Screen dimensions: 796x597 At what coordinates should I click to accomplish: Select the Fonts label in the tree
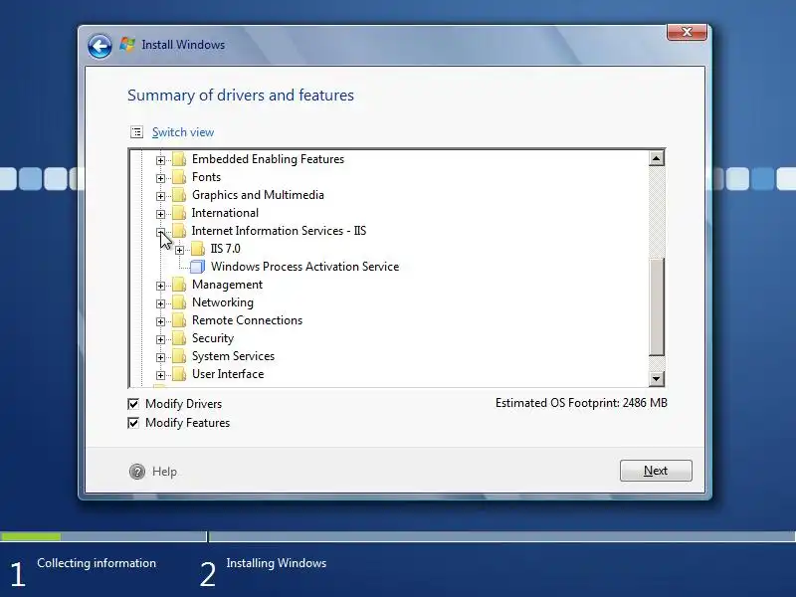click(206, 177)
